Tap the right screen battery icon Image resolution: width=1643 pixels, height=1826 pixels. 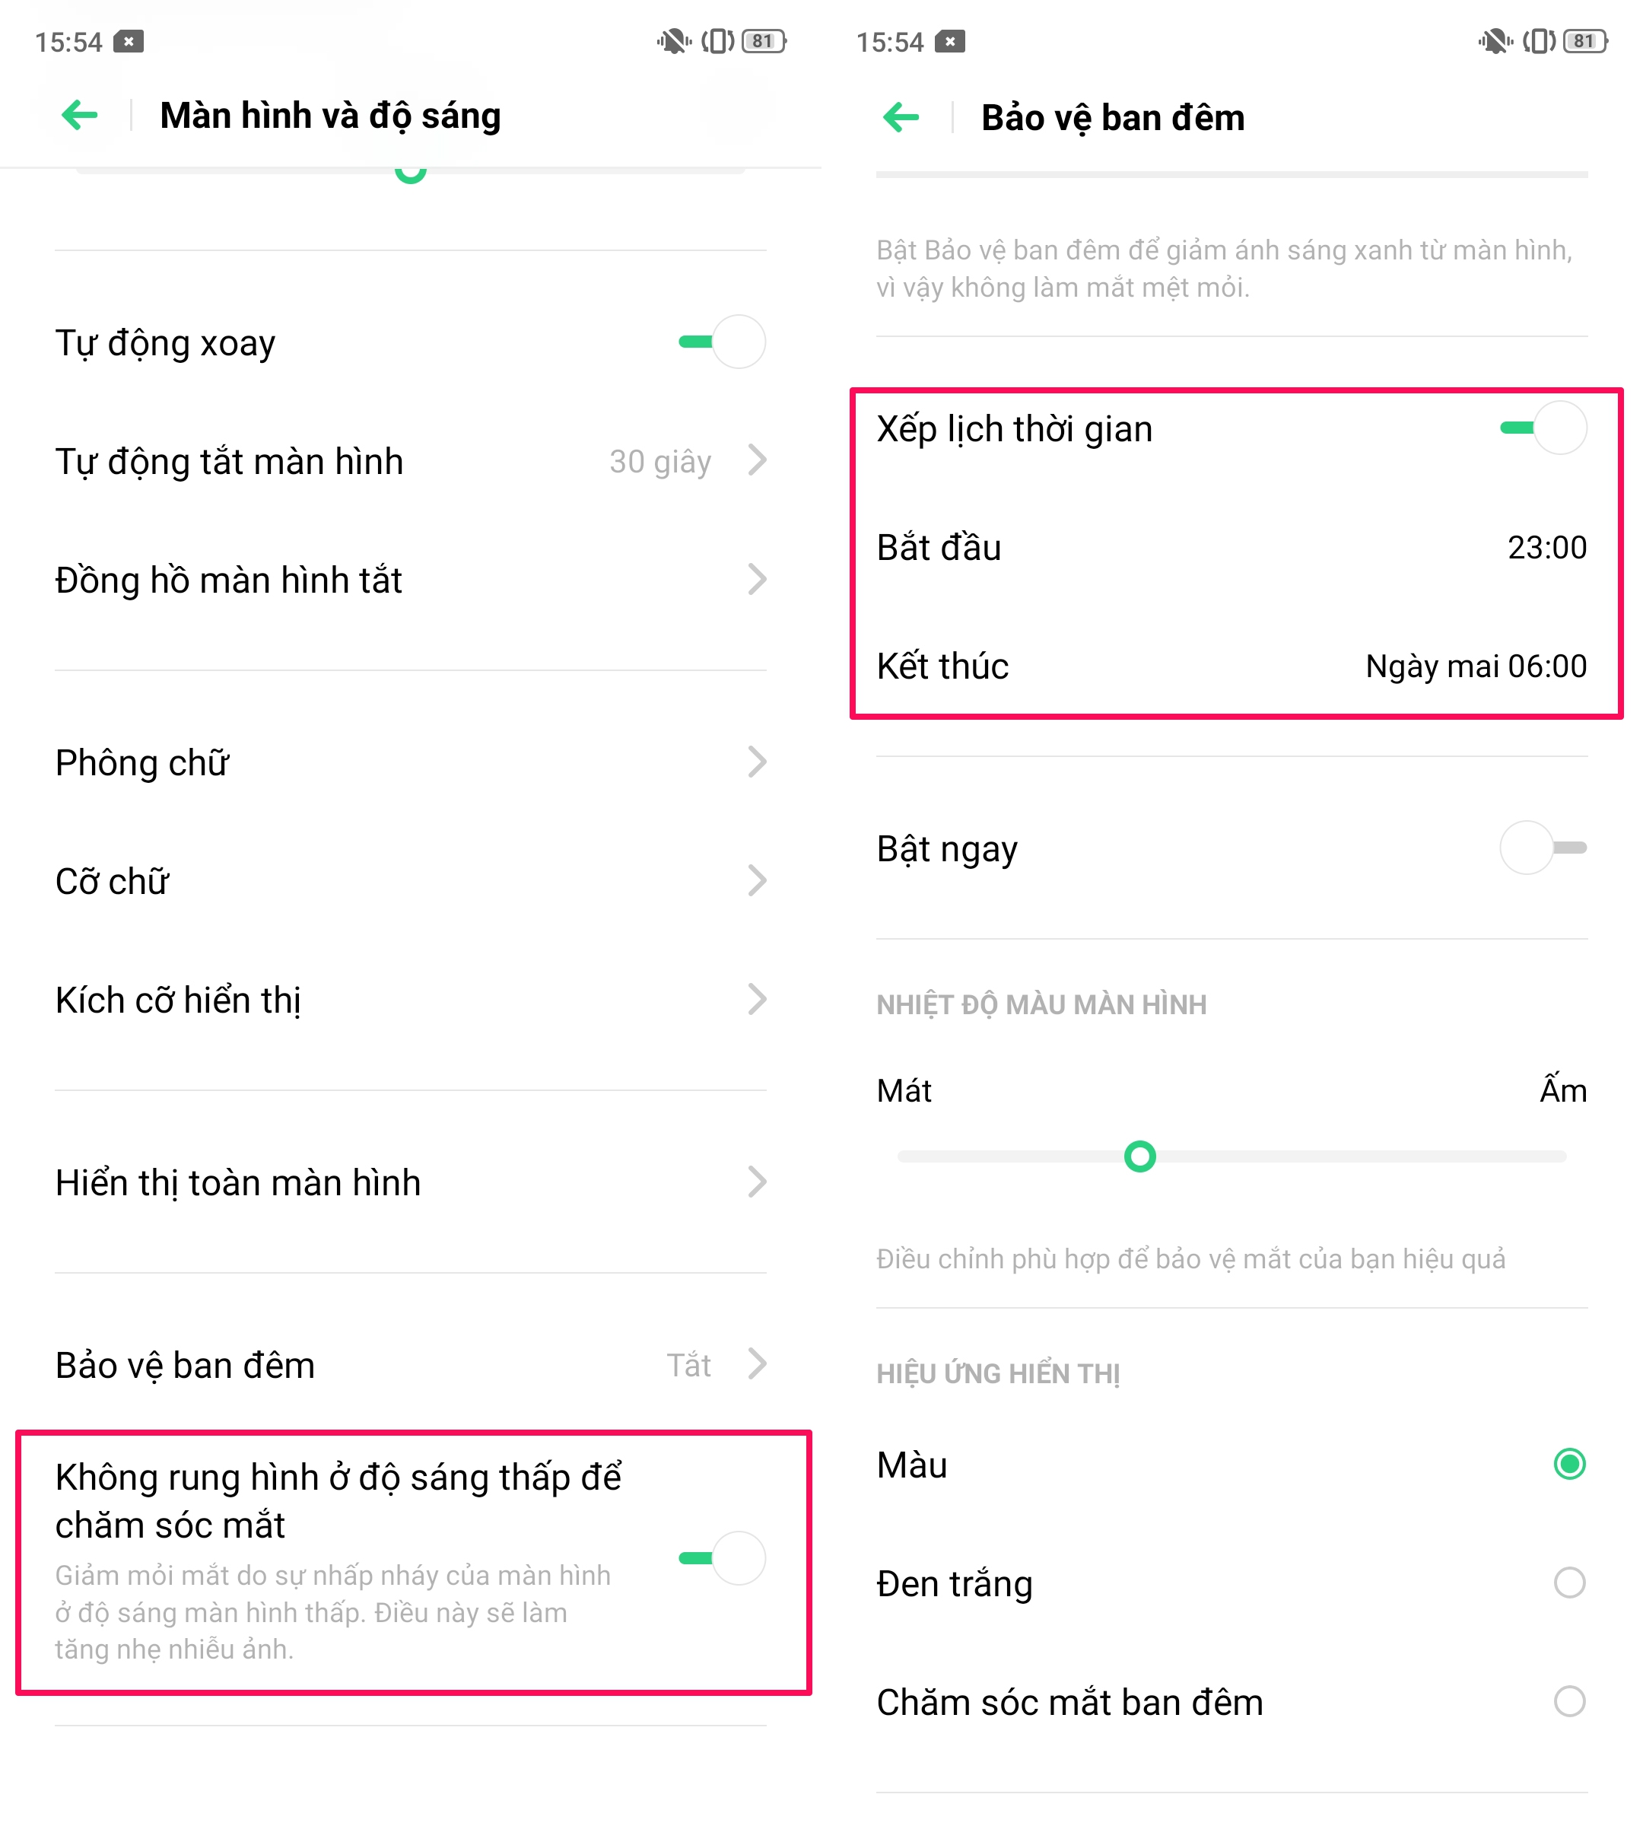1585,42
